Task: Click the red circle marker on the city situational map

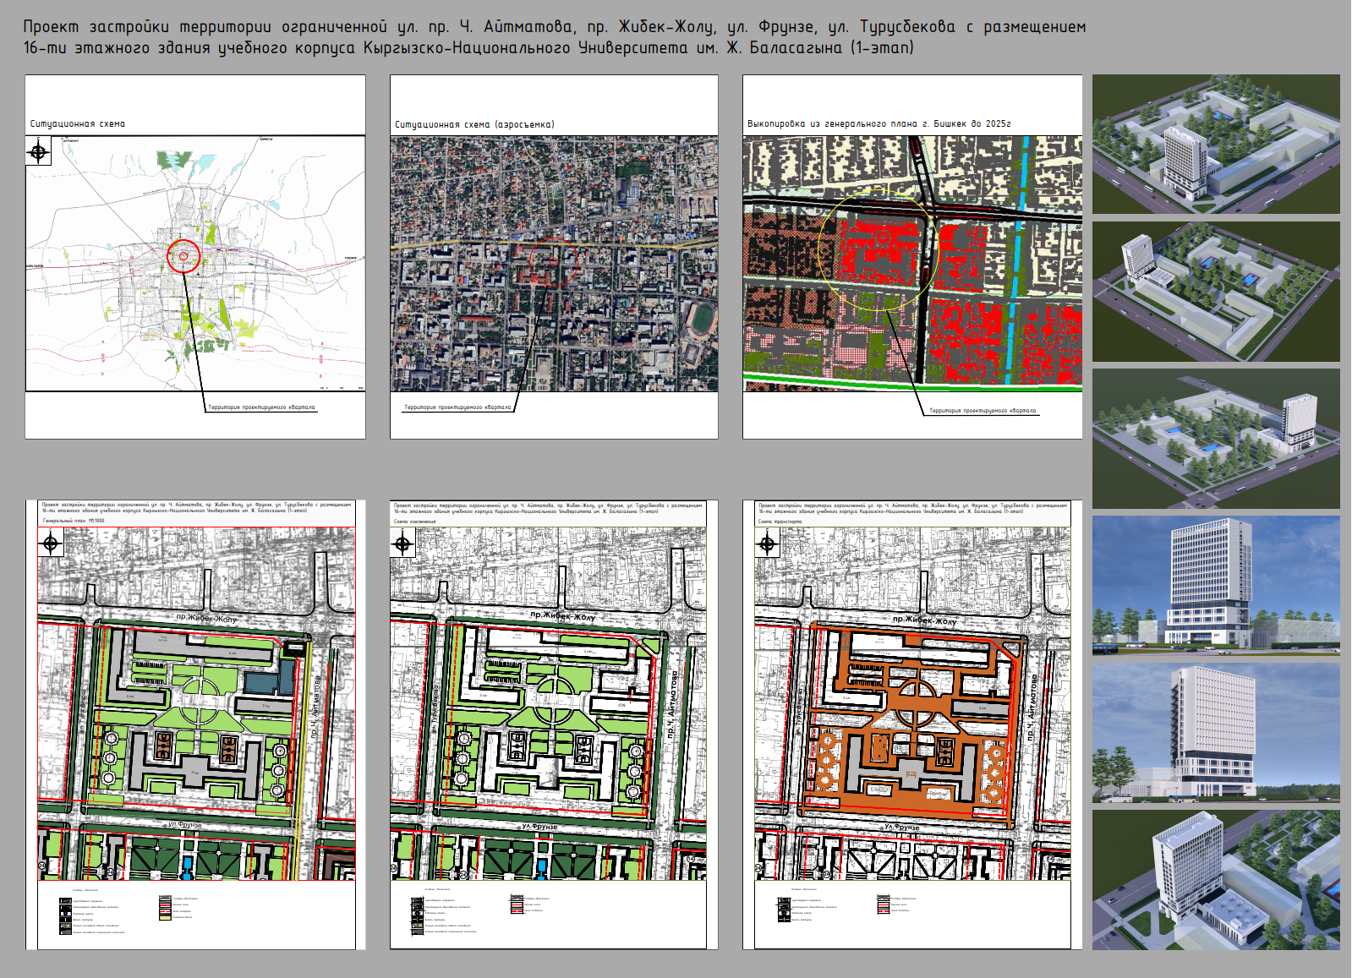Action: click(183, 255)
